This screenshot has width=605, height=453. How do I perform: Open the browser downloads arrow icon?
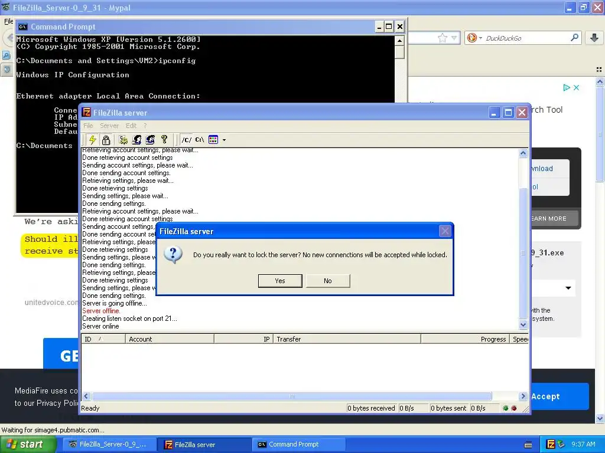[x=594, y=38]
